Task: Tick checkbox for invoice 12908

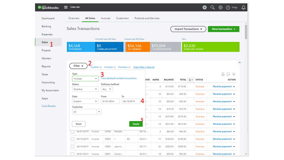Action: pos(72,132)
